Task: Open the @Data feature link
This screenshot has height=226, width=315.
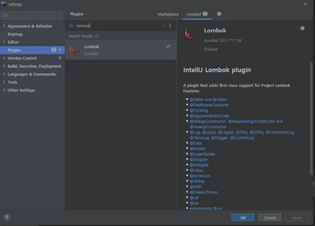Action: [195, 143]
